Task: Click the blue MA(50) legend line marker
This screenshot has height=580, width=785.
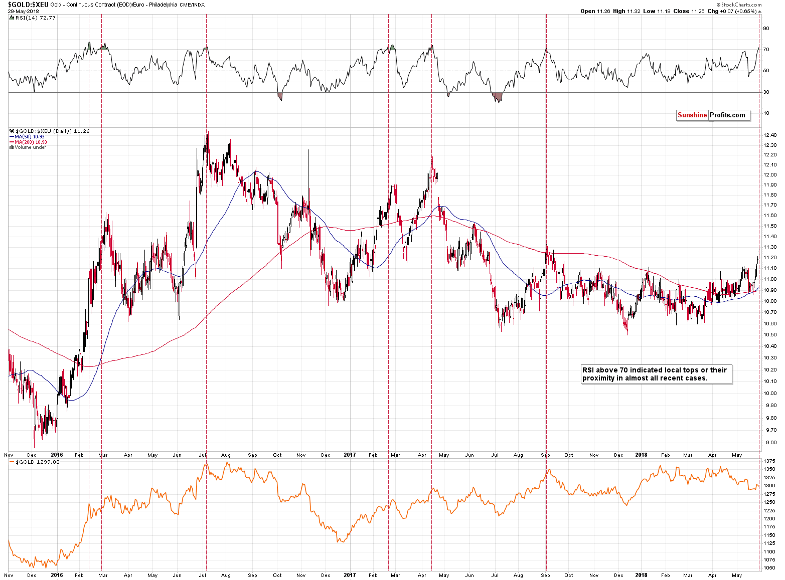Action: click(12, 137)
